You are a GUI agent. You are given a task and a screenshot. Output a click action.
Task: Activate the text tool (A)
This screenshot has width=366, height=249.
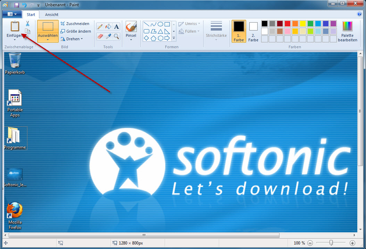117,27
